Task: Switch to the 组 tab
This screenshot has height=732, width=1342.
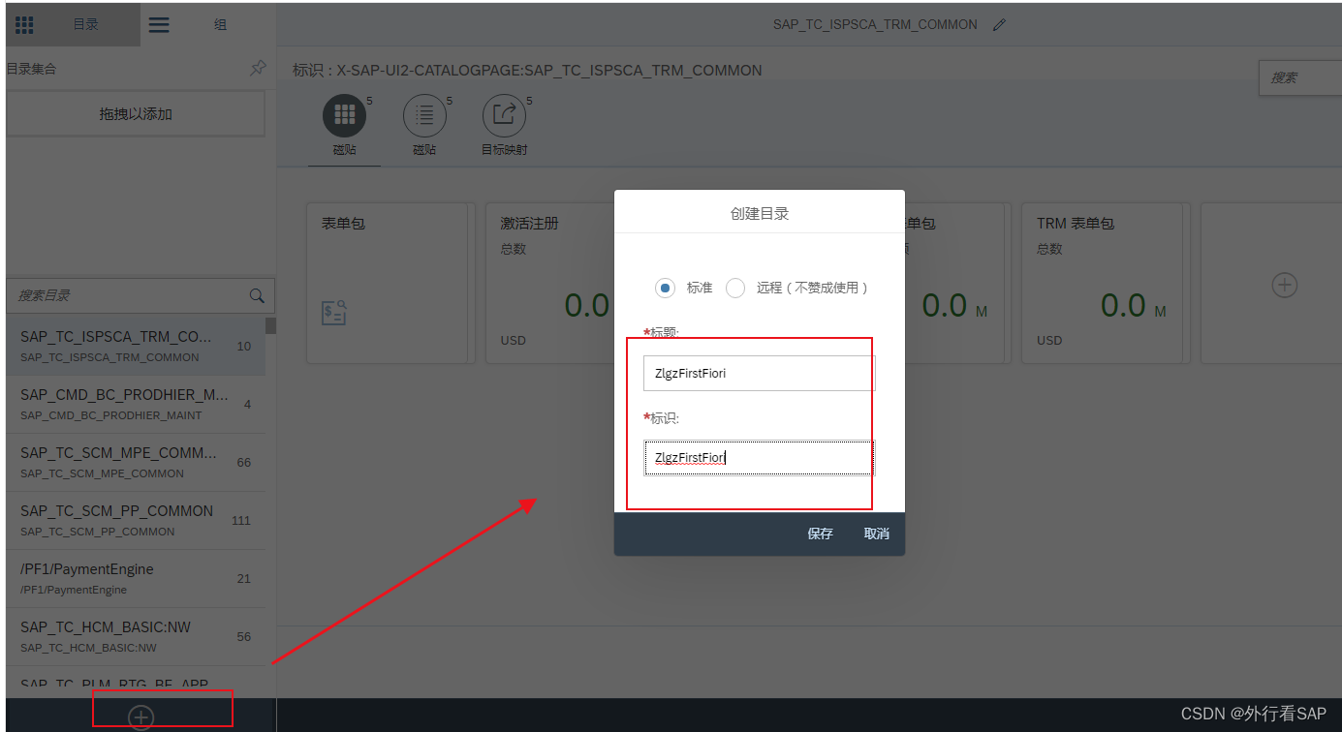Action: [208, 25]
